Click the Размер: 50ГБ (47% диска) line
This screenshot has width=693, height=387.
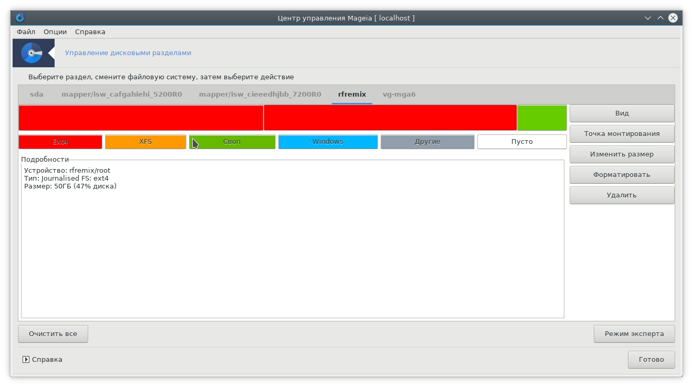[x=70, y=186]
